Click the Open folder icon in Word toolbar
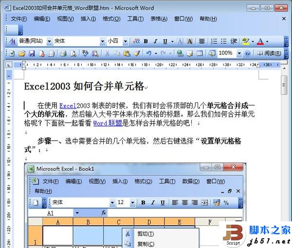Screen dimensions: 292x248 coord(22,54)
